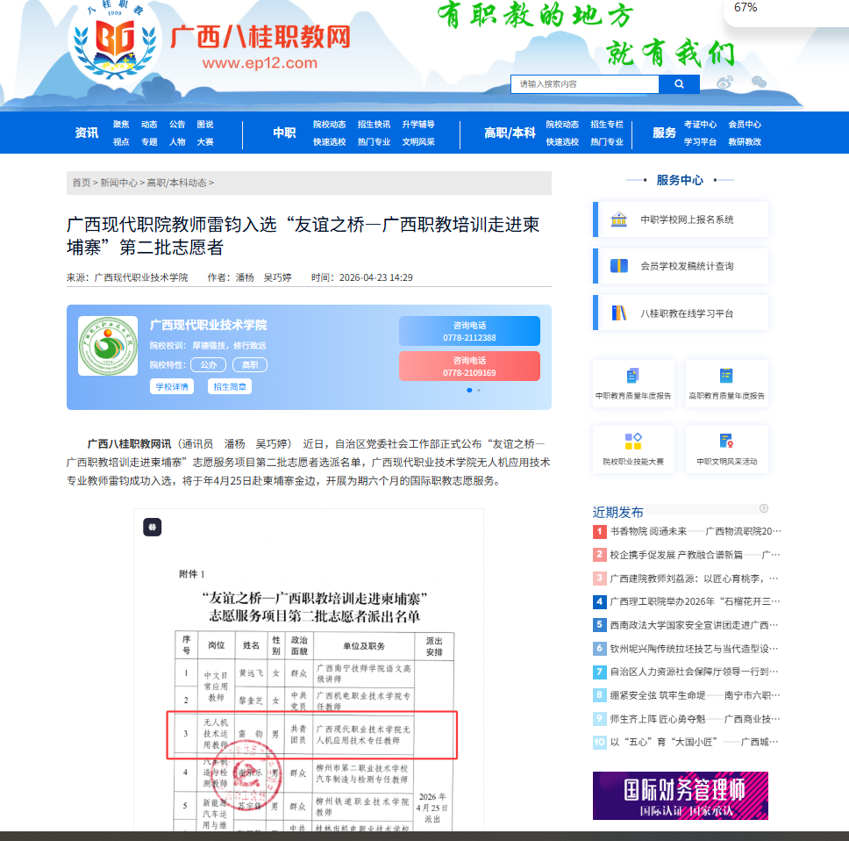The image size is (849, 841).
Task: Click the 公办 tag
Action: pyautogui.click(x=209, y=364)
